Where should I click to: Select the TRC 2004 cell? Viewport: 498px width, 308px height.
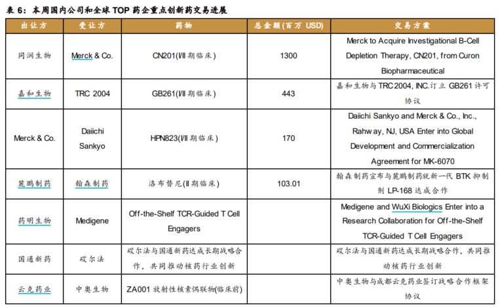(x=92, y=94)
